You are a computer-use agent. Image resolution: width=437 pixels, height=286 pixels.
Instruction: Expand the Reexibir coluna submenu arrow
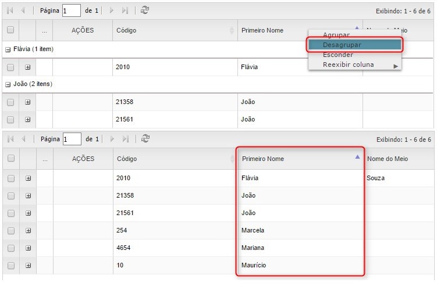point(396,66)
